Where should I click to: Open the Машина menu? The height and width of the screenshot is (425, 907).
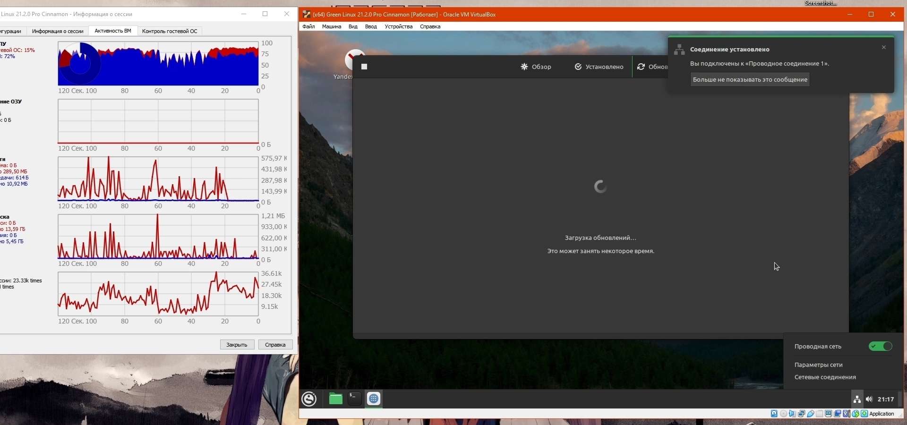click(332, 26)
